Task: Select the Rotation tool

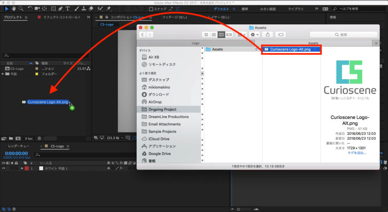Action: tap(30, 8)
